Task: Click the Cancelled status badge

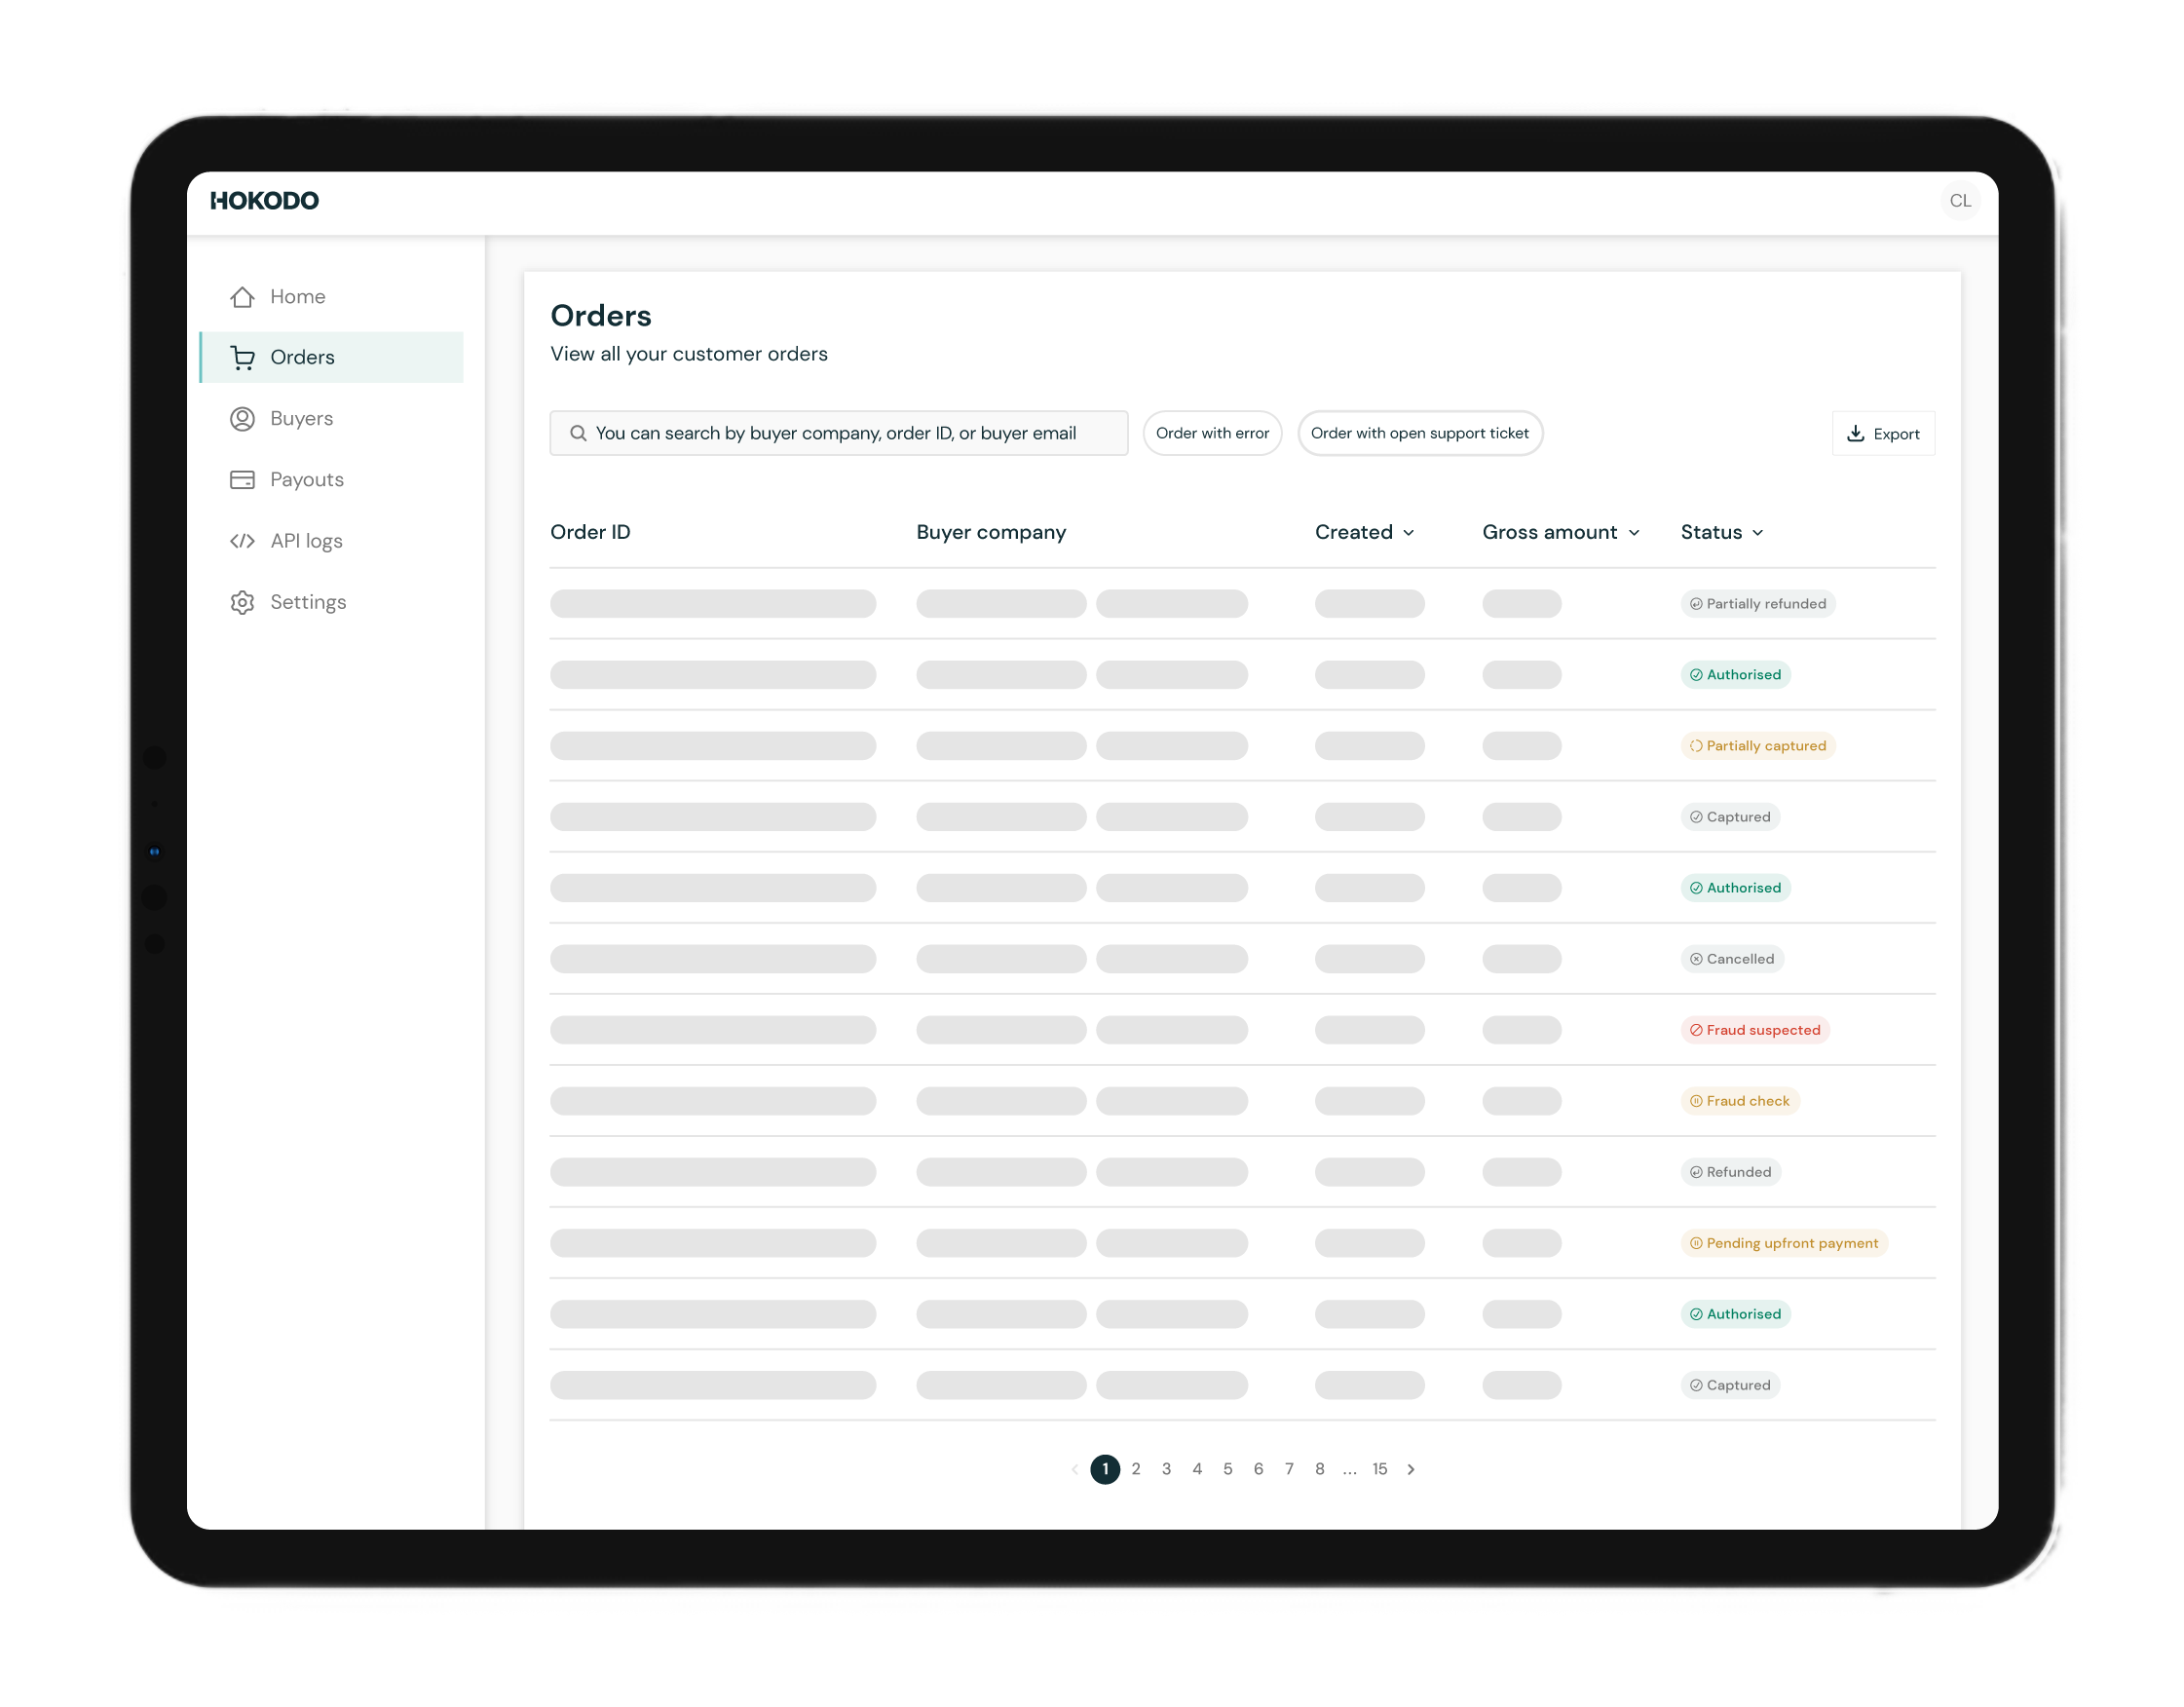Action: (1732, 959)
